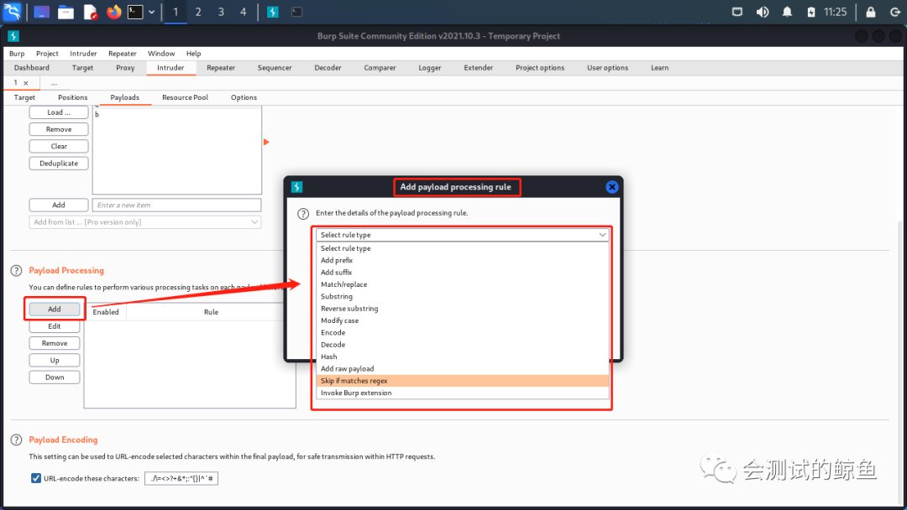Open the Intruder menu
Viewport: 907px width, 510px height.
(x=83, y=53)
